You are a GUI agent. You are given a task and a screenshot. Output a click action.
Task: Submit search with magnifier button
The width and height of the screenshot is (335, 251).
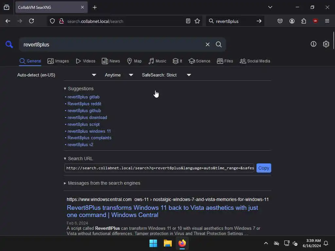pyautogui.click(x=219, y=44)
